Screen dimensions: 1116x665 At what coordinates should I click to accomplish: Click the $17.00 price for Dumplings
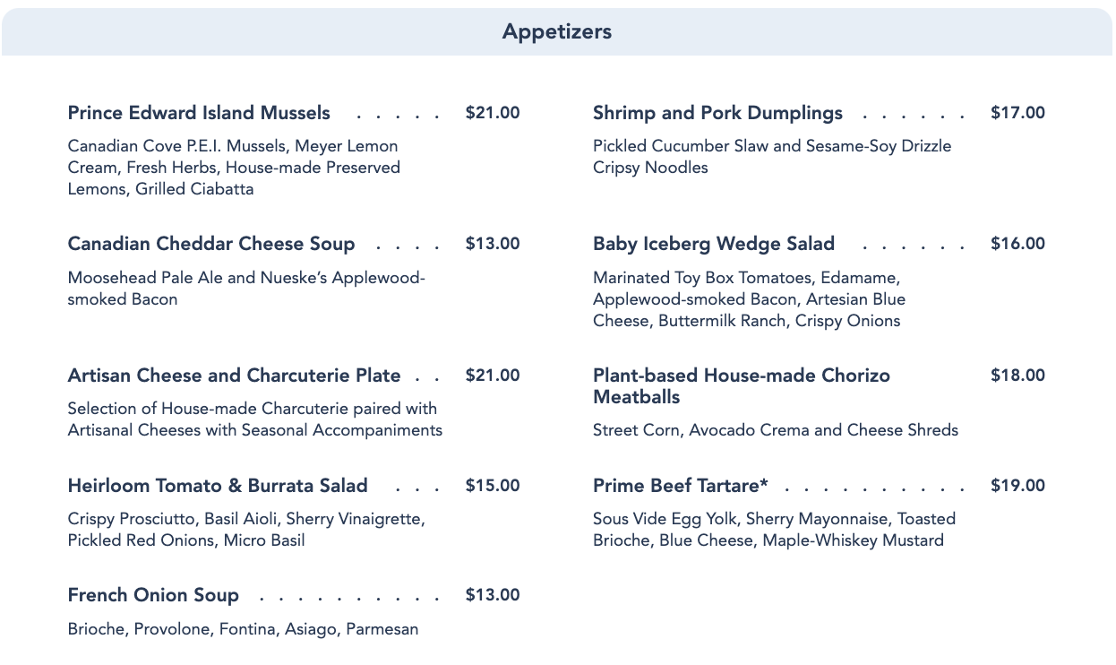click(x=1017, y=113)
